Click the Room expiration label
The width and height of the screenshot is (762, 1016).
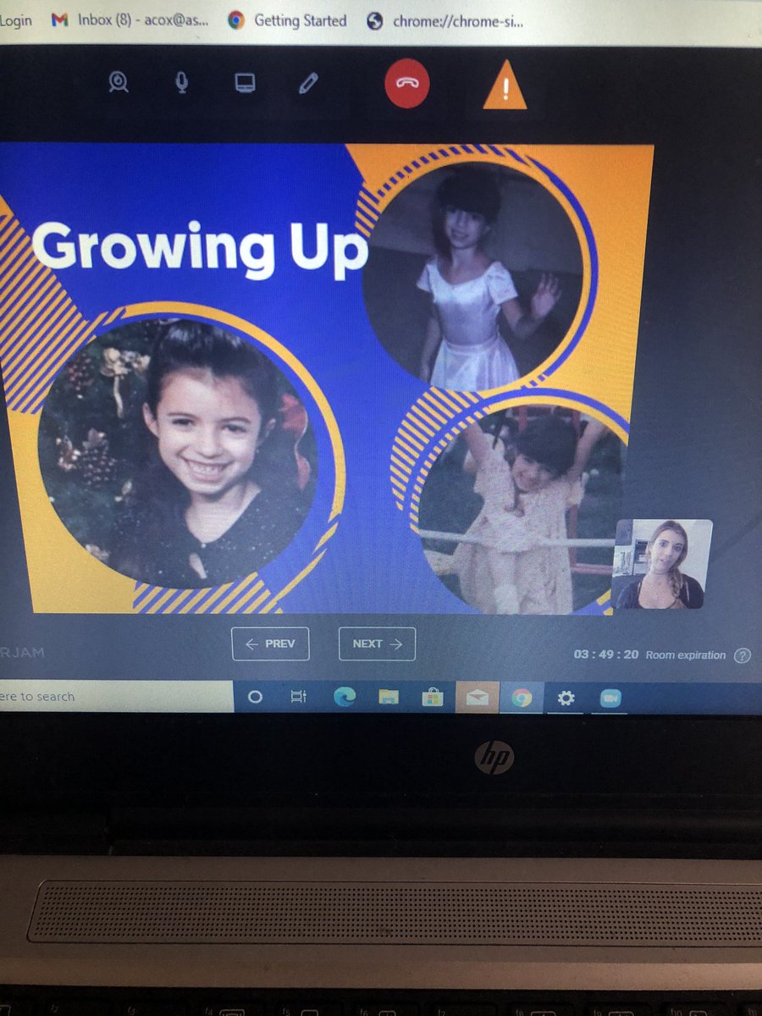(x=686, y=654)
